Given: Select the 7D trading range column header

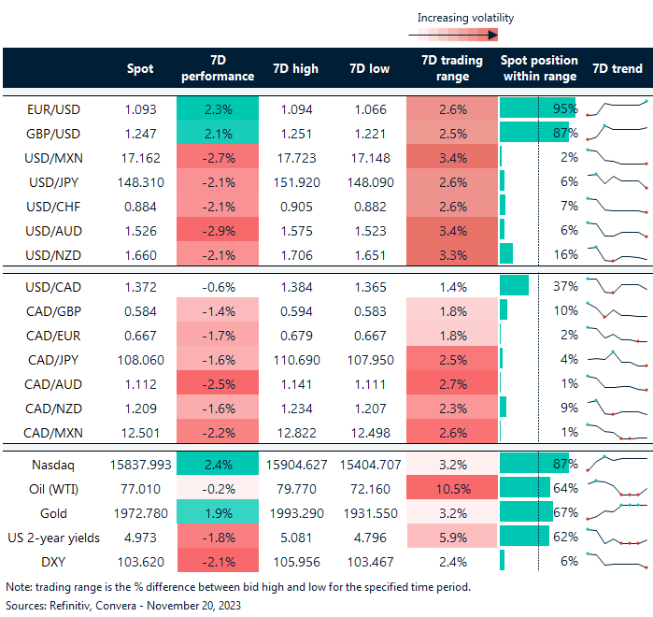Looking at the screenshot, I should point(453,68).
